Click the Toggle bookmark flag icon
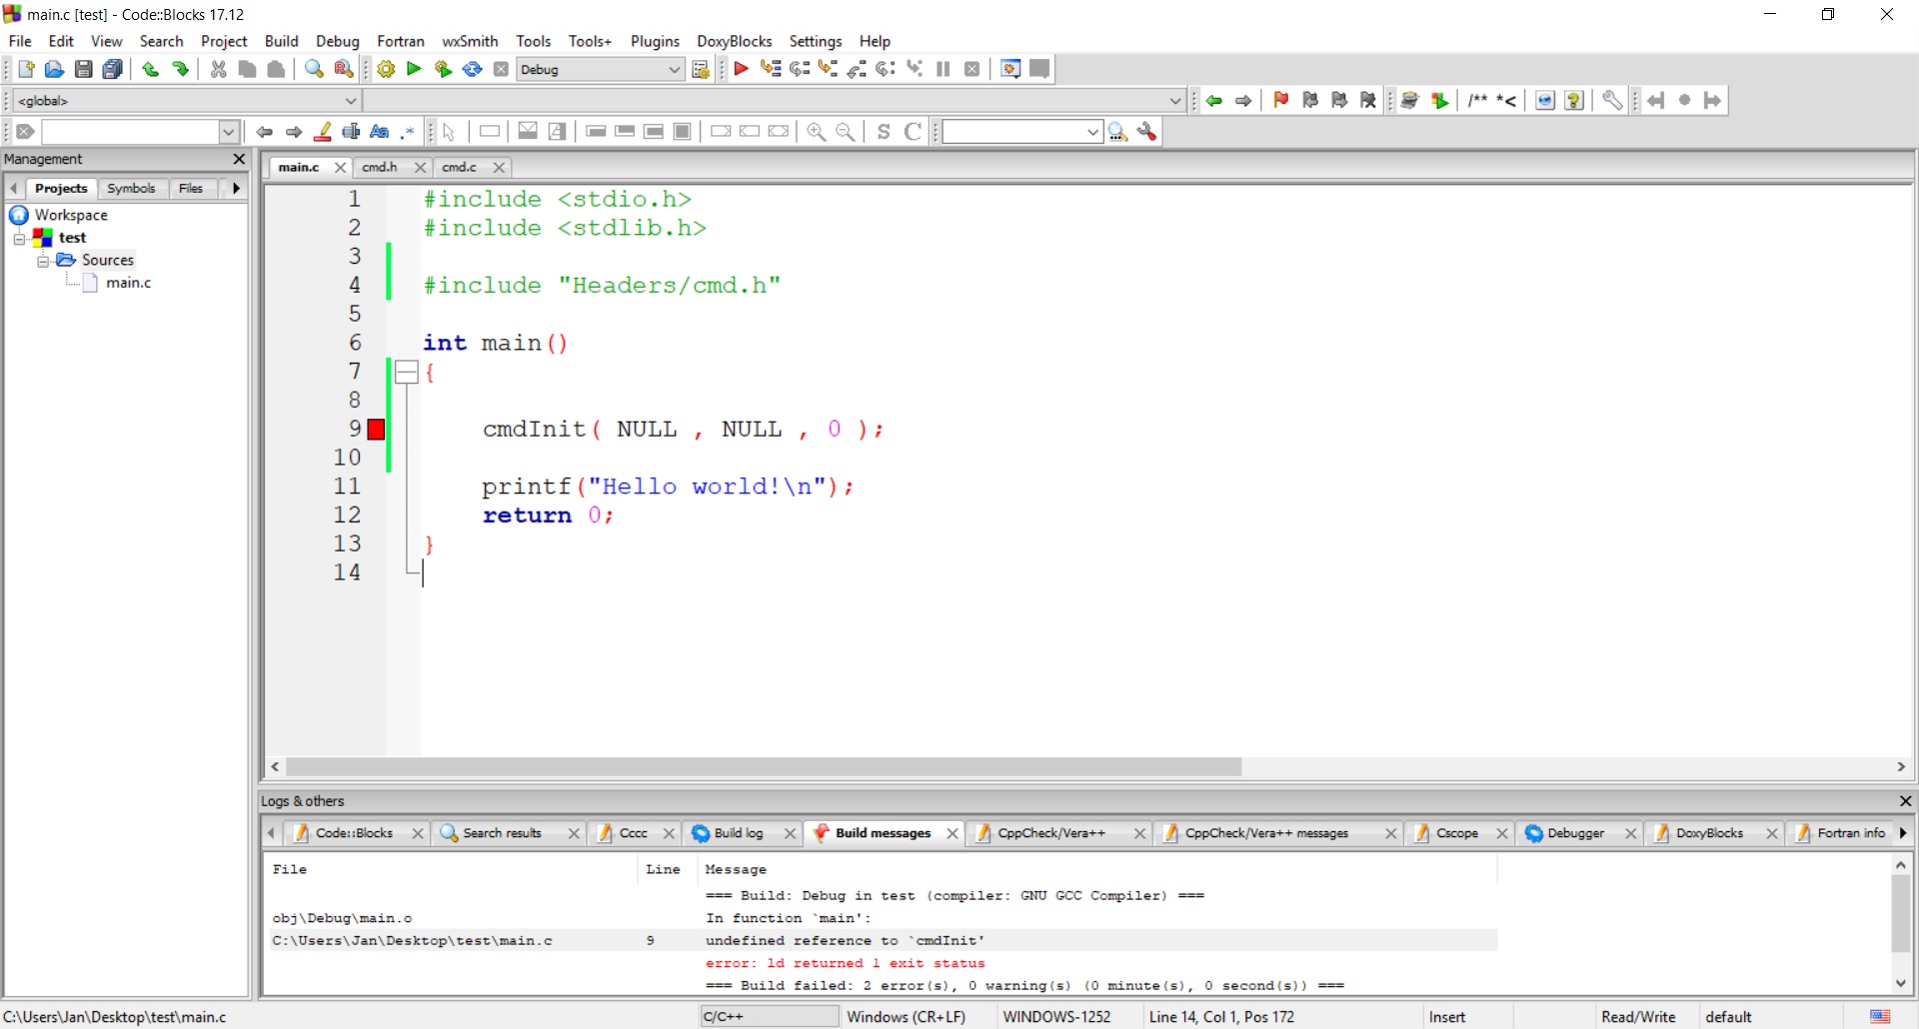This screenshot has height=1029, width=1919. [x=1281, y=100]
